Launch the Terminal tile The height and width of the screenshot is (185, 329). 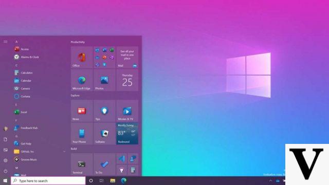[82, 164]
